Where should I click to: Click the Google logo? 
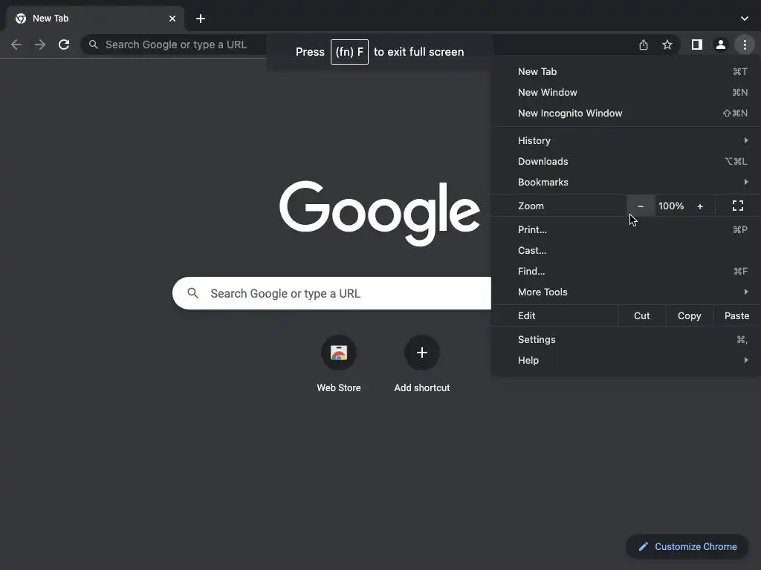[380, 213]
